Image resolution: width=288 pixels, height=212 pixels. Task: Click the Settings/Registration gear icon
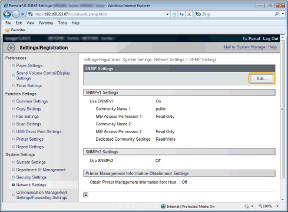coord(11,48)
